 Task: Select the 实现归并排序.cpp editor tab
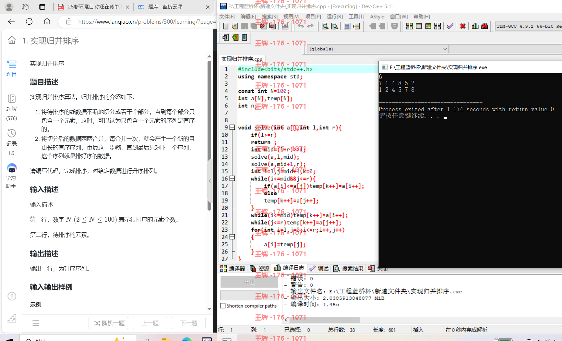tap(242, 59)
